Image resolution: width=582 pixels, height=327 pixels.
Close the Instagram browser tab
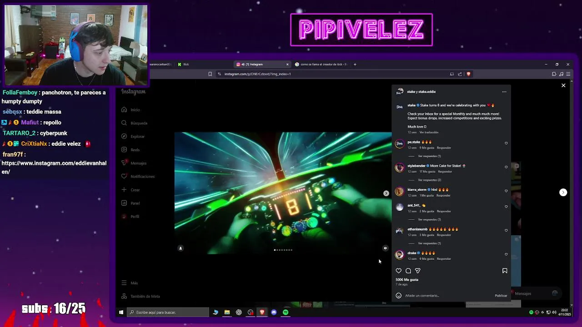coord(287,64)
